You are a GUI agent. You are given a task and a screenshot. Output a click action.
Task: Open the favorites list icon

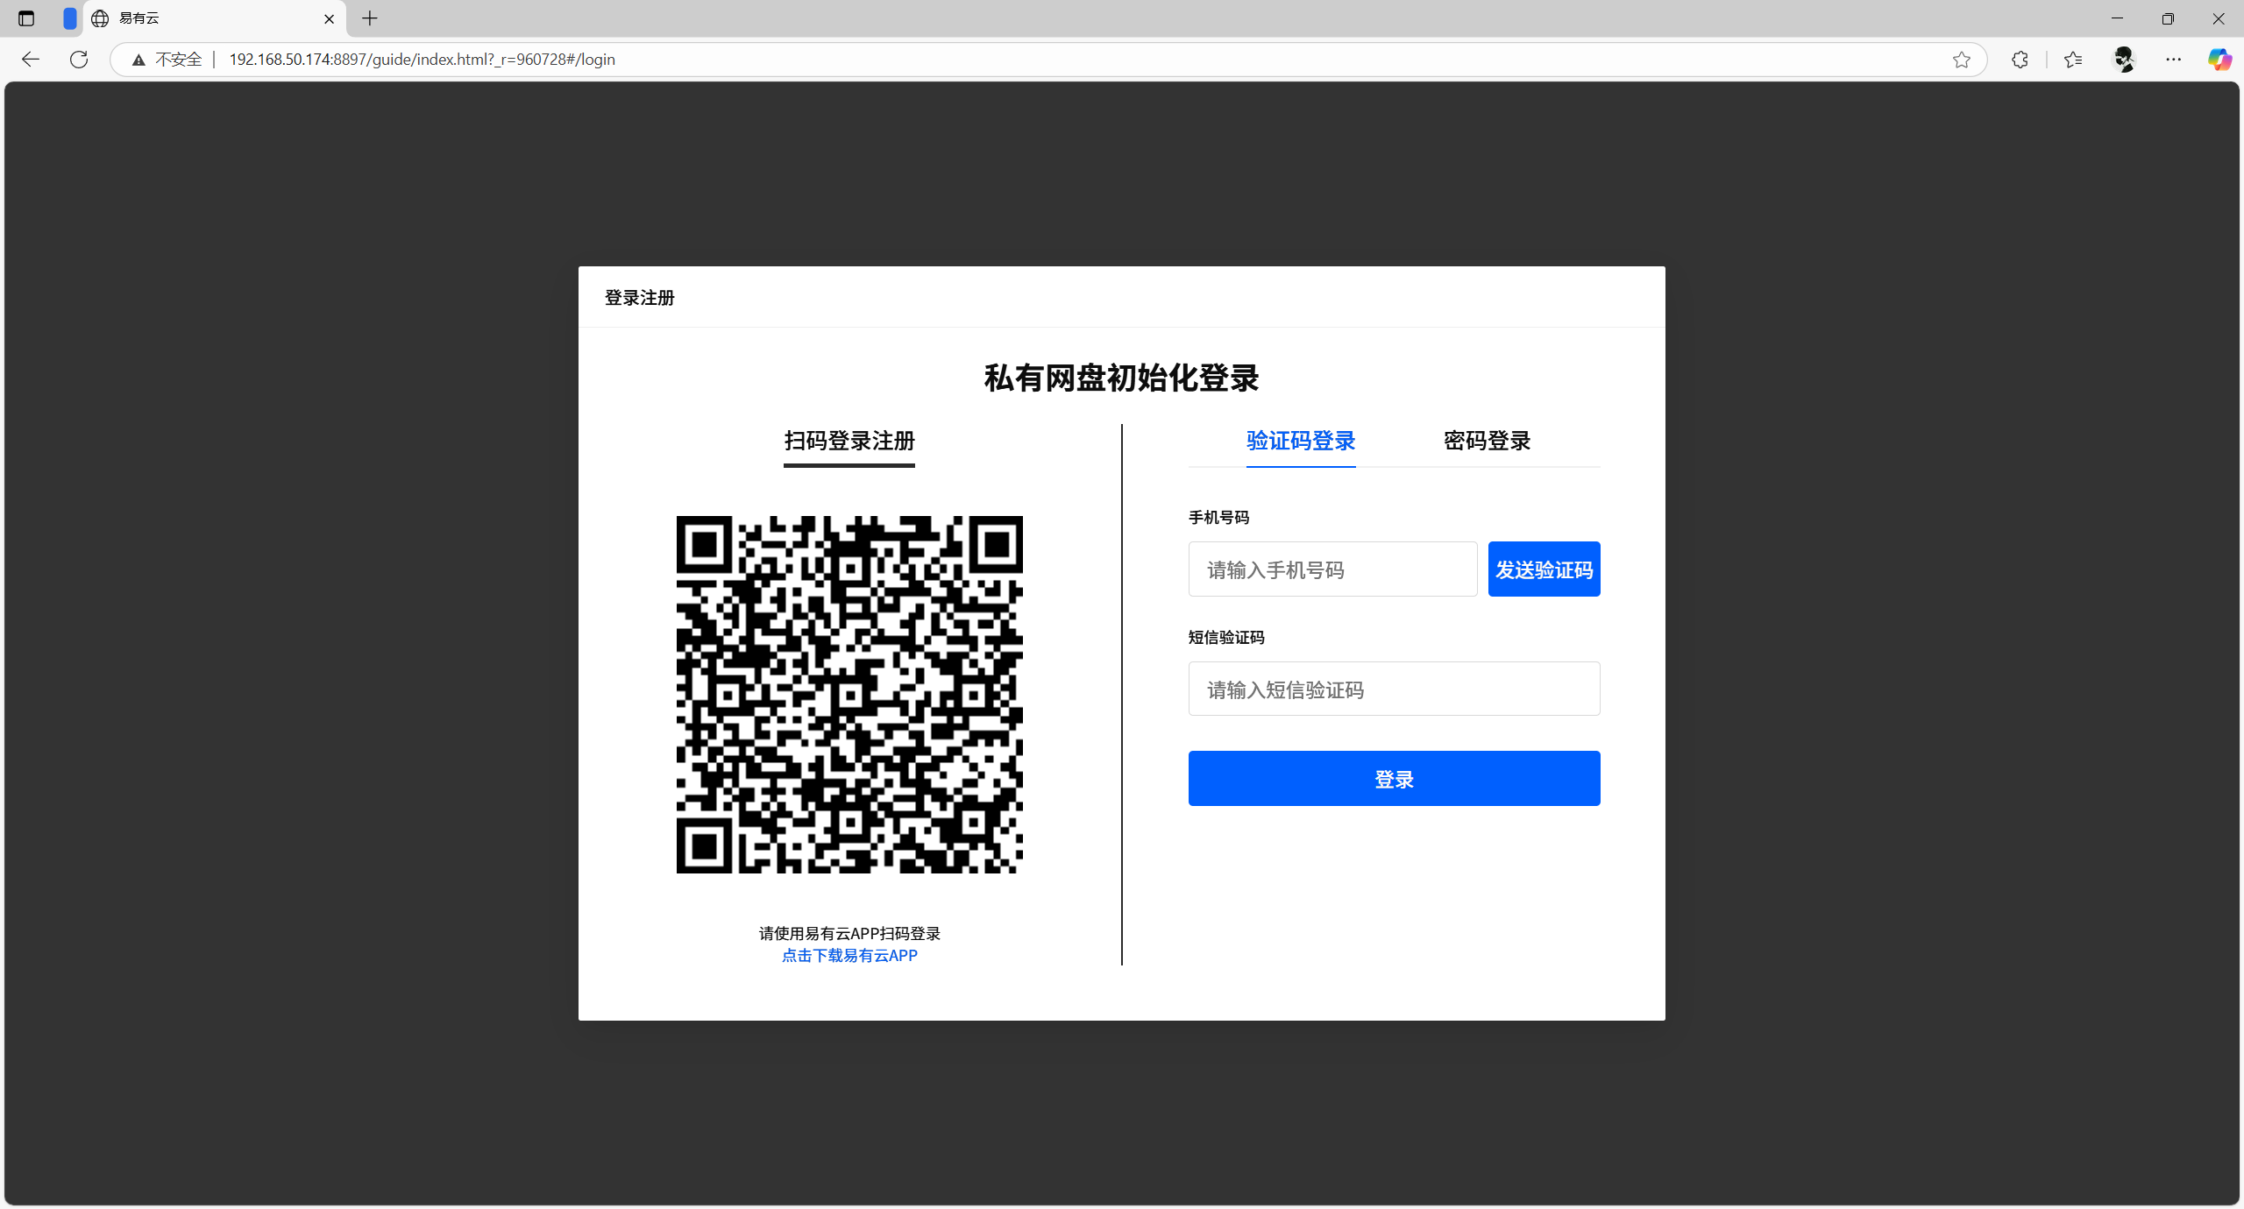2072,60
